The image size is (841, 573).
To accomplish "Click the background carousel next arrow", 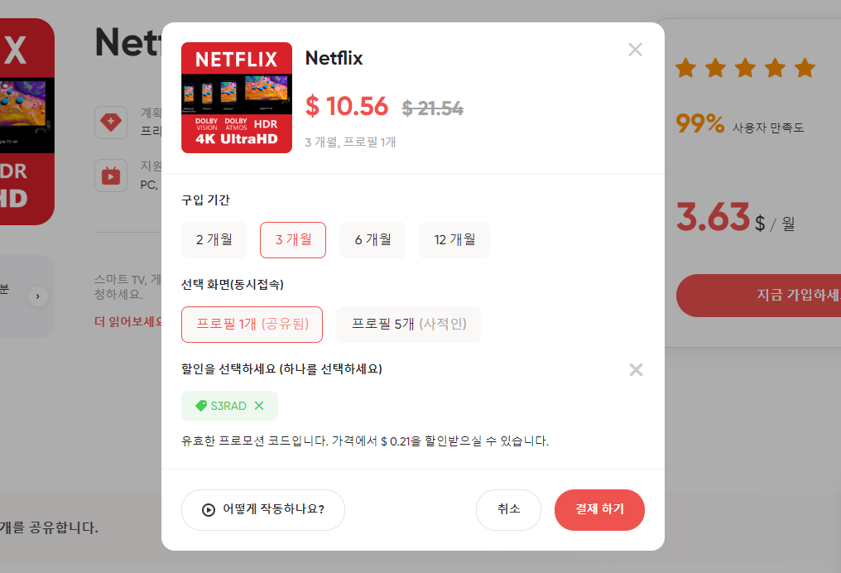I will tap(37, 296).
